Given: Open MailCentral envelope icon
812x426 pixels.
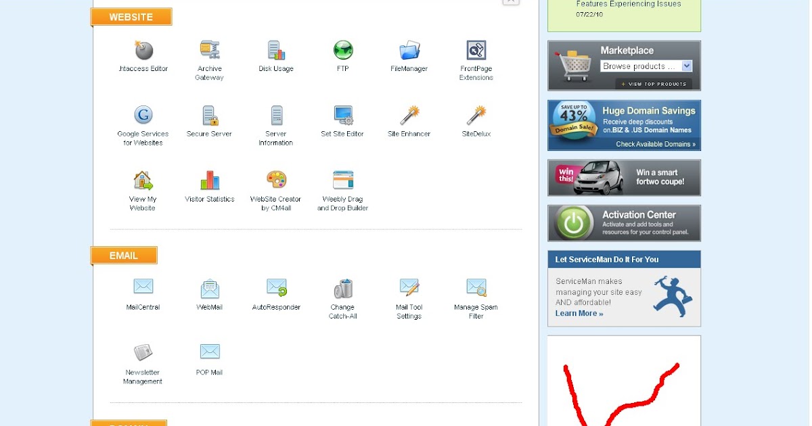Looking at the screenshot, I should click(143, 287).
